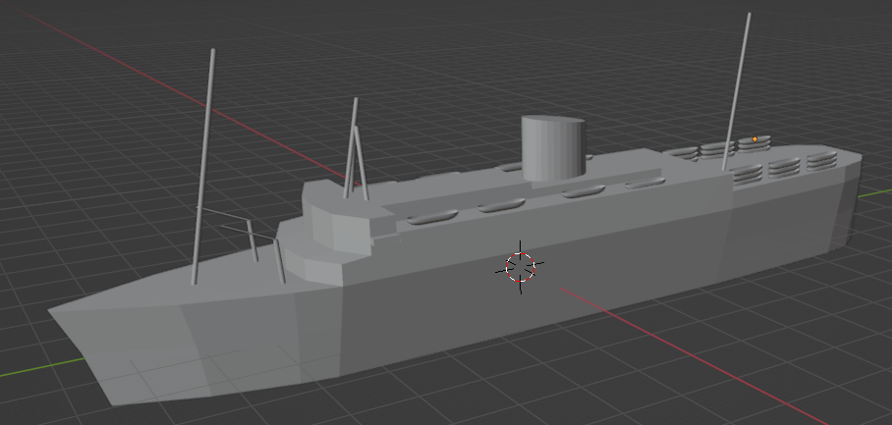Click the pointed bow tip of the hull

[x=52, y=311]
